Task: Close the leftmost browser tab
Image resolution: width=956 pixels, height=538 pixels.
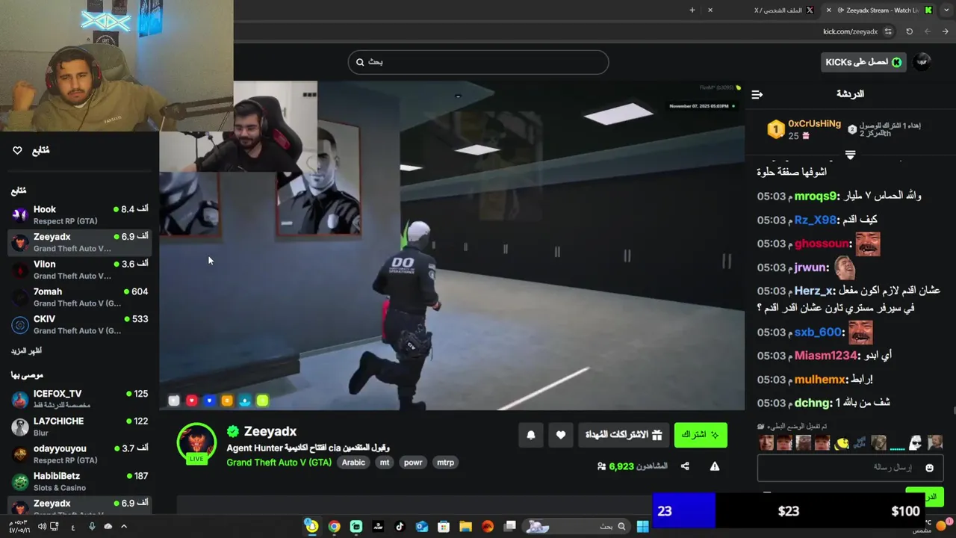Action: point(710,10)
